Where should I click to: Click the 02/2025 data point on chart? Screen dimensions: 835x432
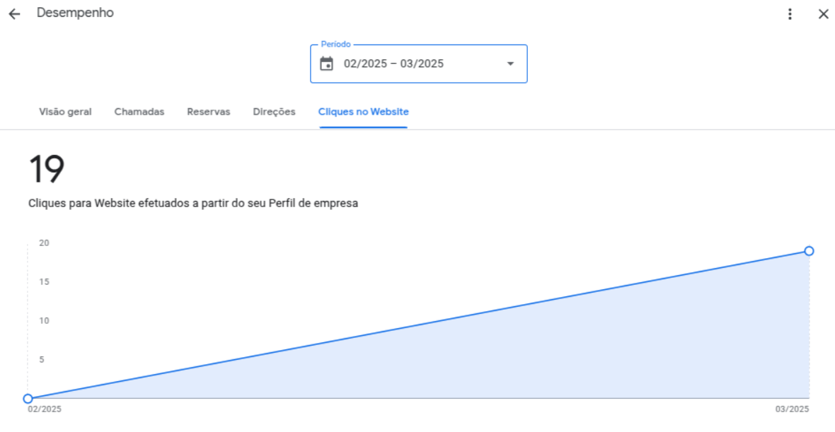coord(28,399)
